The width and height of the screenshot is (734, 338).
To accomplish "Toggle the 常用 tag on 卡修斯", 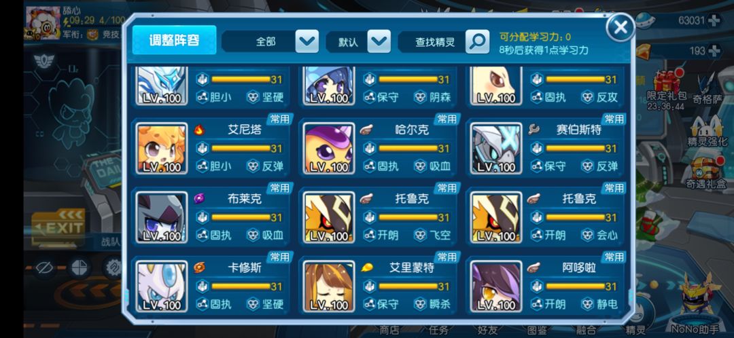I will tap(279, 257).
